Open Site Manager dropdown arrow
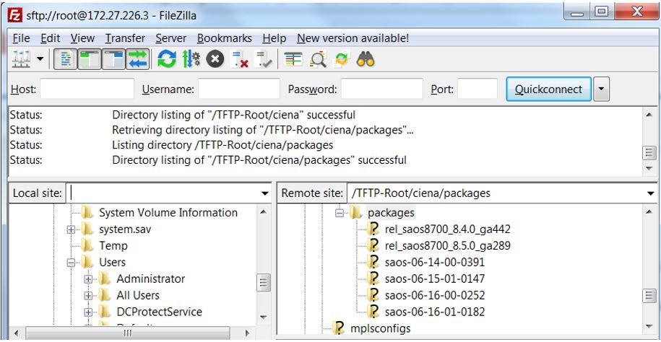The height and width of the screenshot is (342, 661). coord(40,61)
